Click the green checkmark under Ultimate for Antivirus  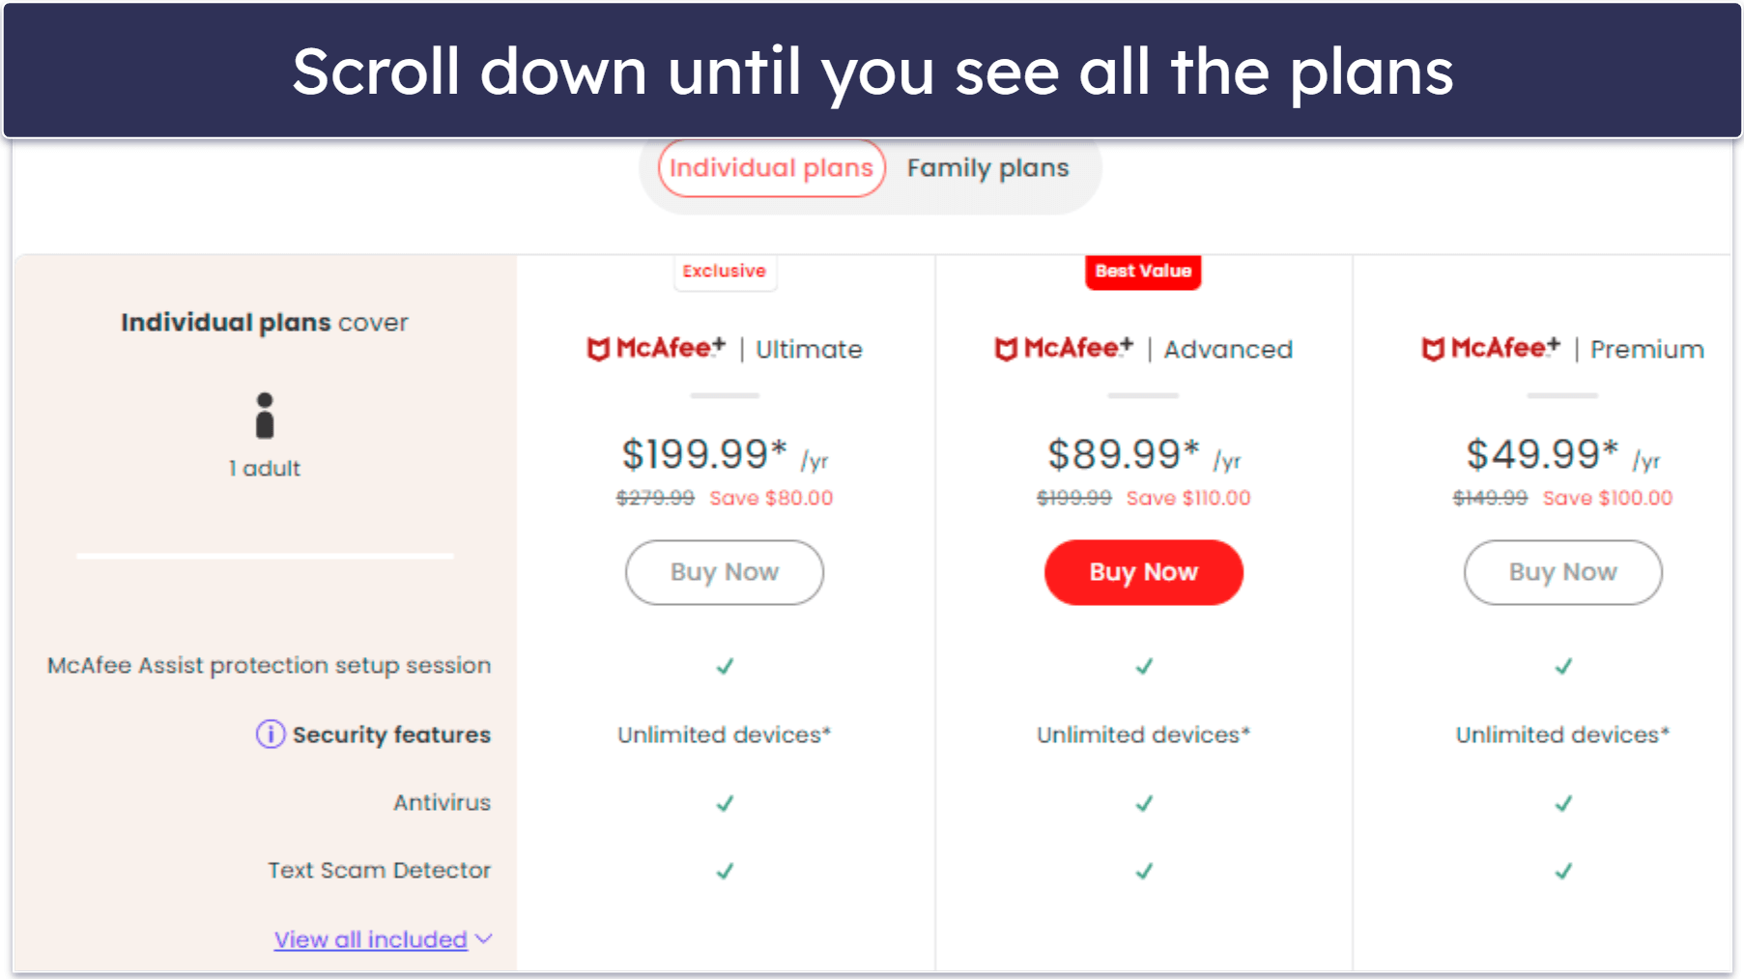coord(724,802)
